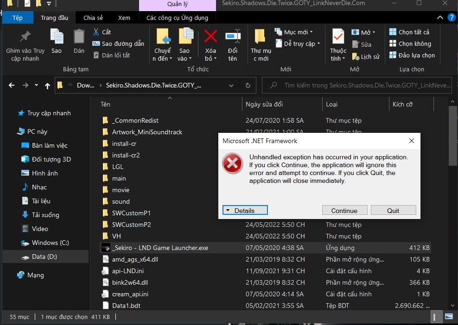Open Lịch sử (History) ribbon item
458x325 pixels.
coord(366,56)
